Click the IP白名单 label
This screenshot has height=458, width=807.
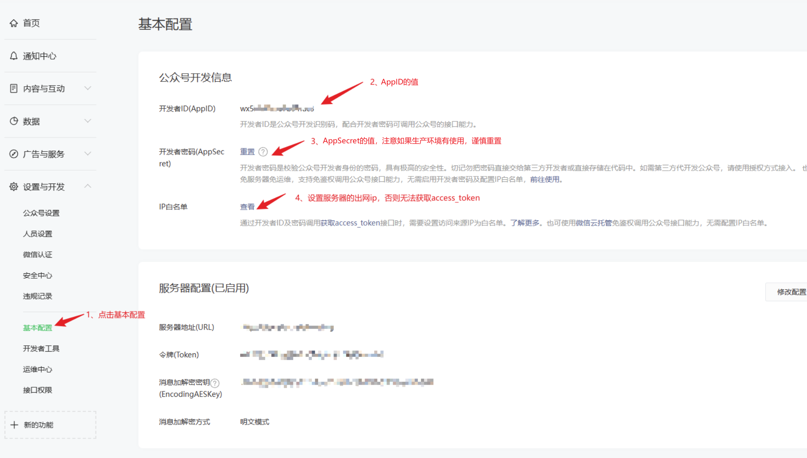[x=173, y=207]
